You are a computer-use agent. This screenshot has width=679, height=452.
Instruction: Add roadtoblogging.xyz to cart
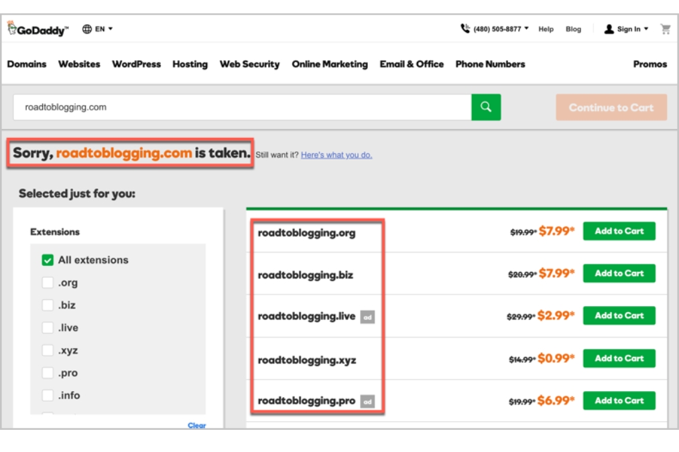tap(619, 358)
